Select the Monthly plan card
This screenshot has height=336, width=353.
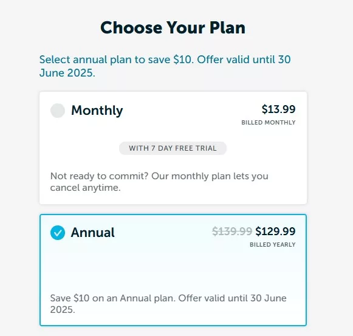point(173,148)
